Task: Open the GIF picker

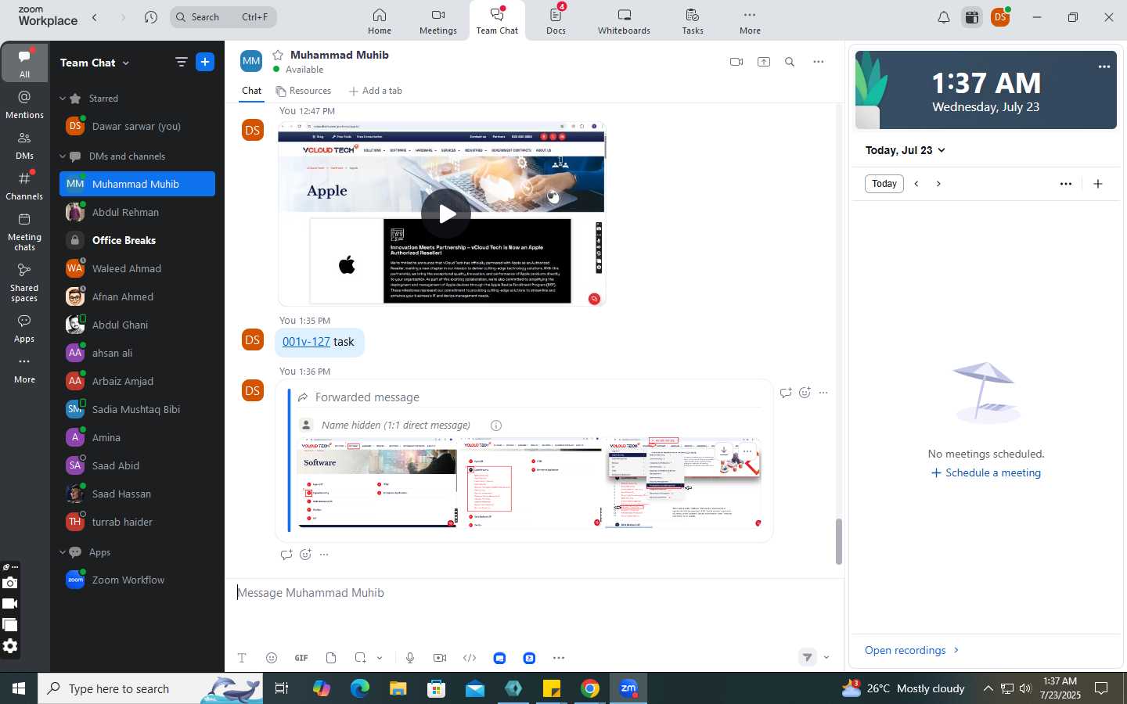Action: point(301,658)
